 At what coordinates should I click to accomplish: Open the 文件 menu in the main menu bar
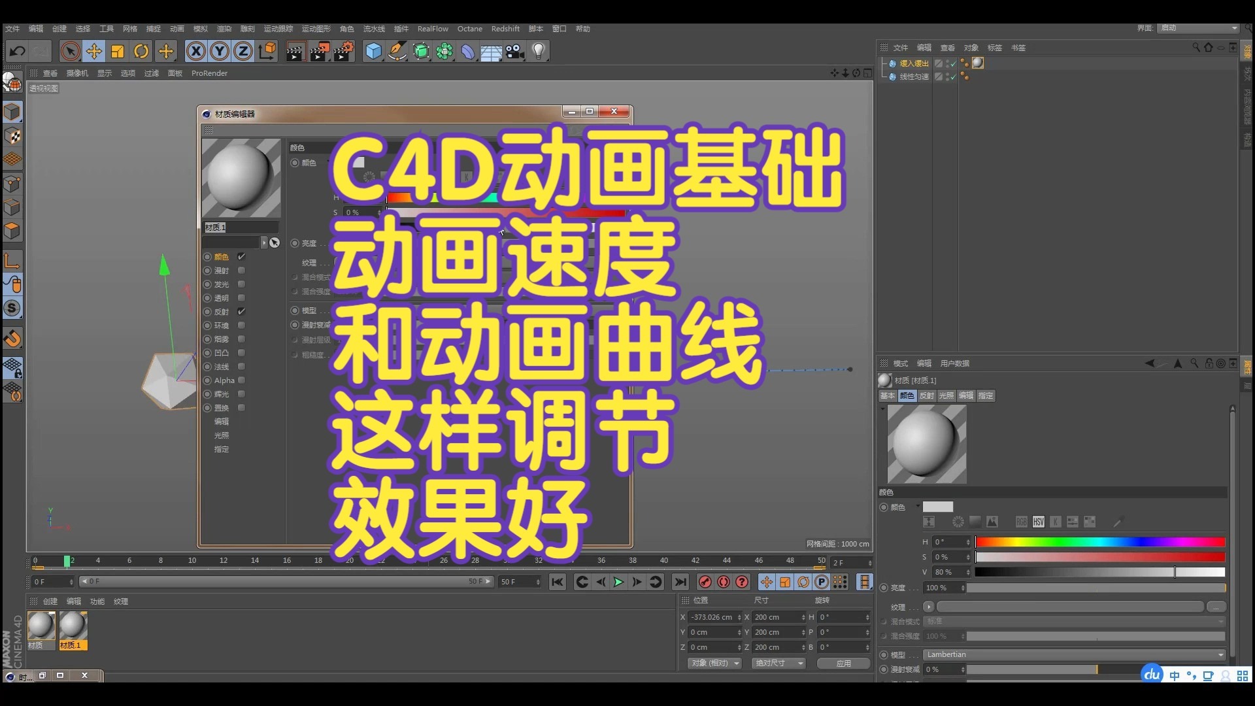pyautogui.click(x=12, y=29)
